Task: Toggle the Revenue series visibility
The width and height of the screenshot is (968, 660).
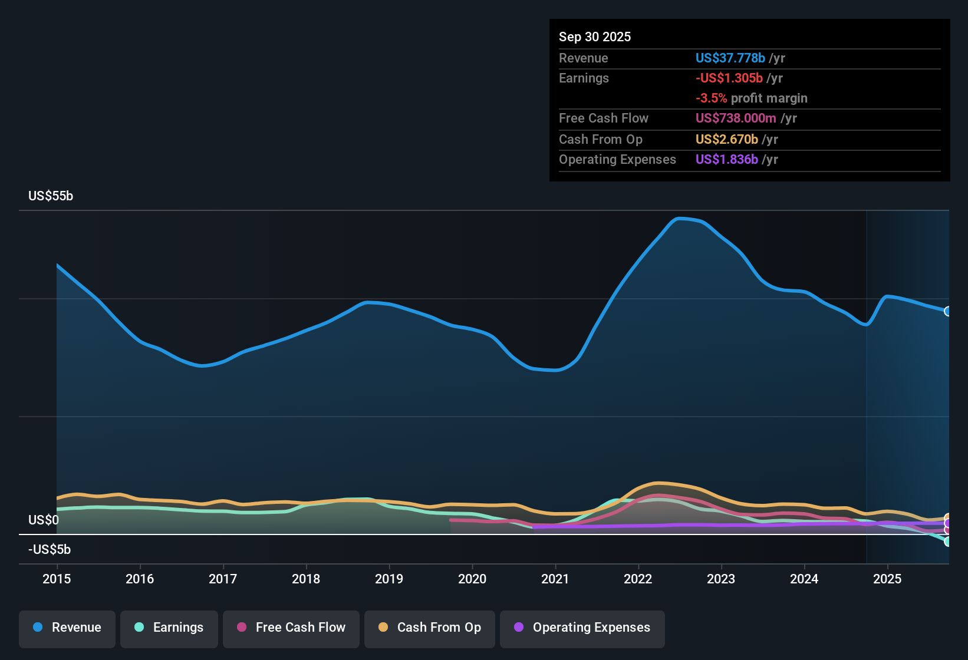Action: click(67, 628)
